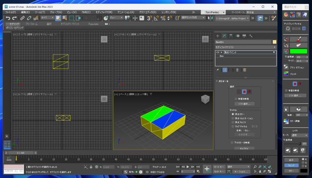Open the 選択セット作成 dropdown
Screen dimensions: 312x178
tap(193, 18)
